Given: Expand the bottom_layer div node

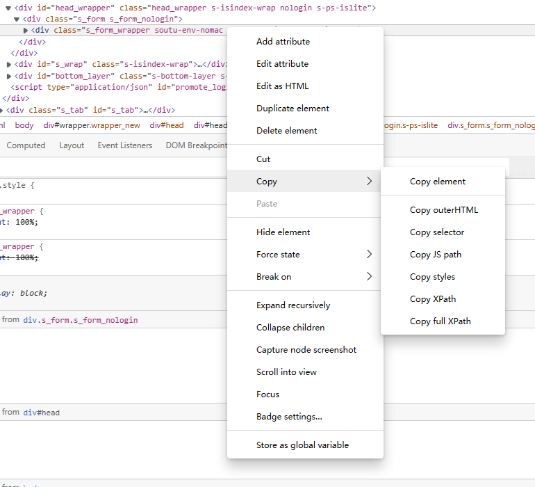Looking at the screenshot, I should pos(9,76).
